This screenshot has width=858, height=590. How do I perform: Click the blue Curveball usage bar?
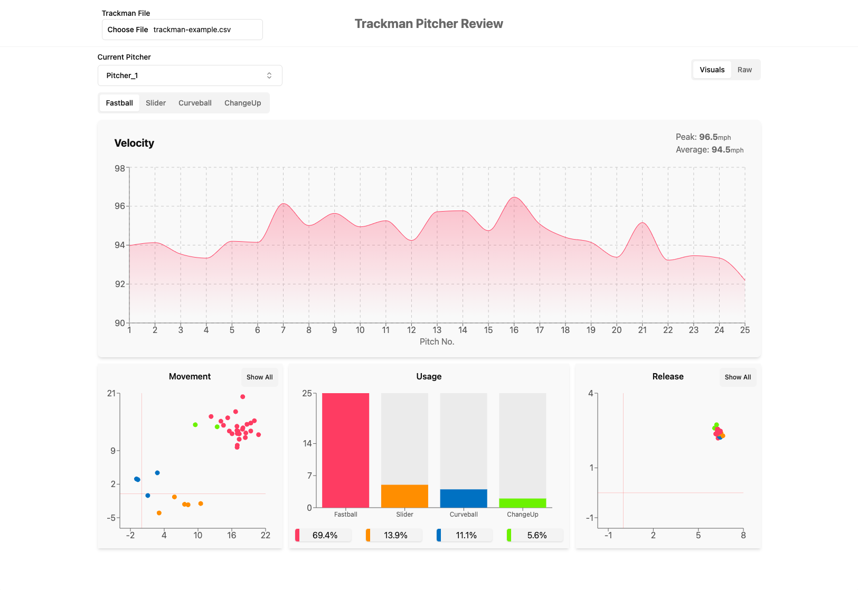tap(464, 498)
